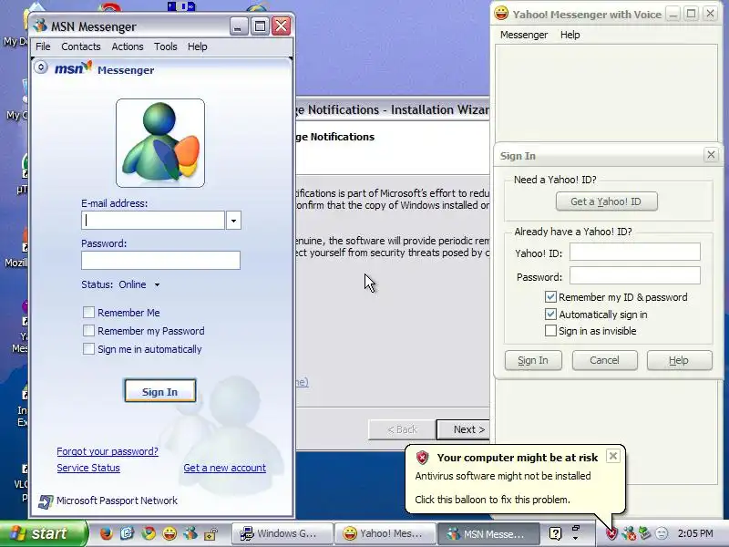Click the shield icon in the warning balloon
Screen dimensions: 729x547
[x=422, y=458]
